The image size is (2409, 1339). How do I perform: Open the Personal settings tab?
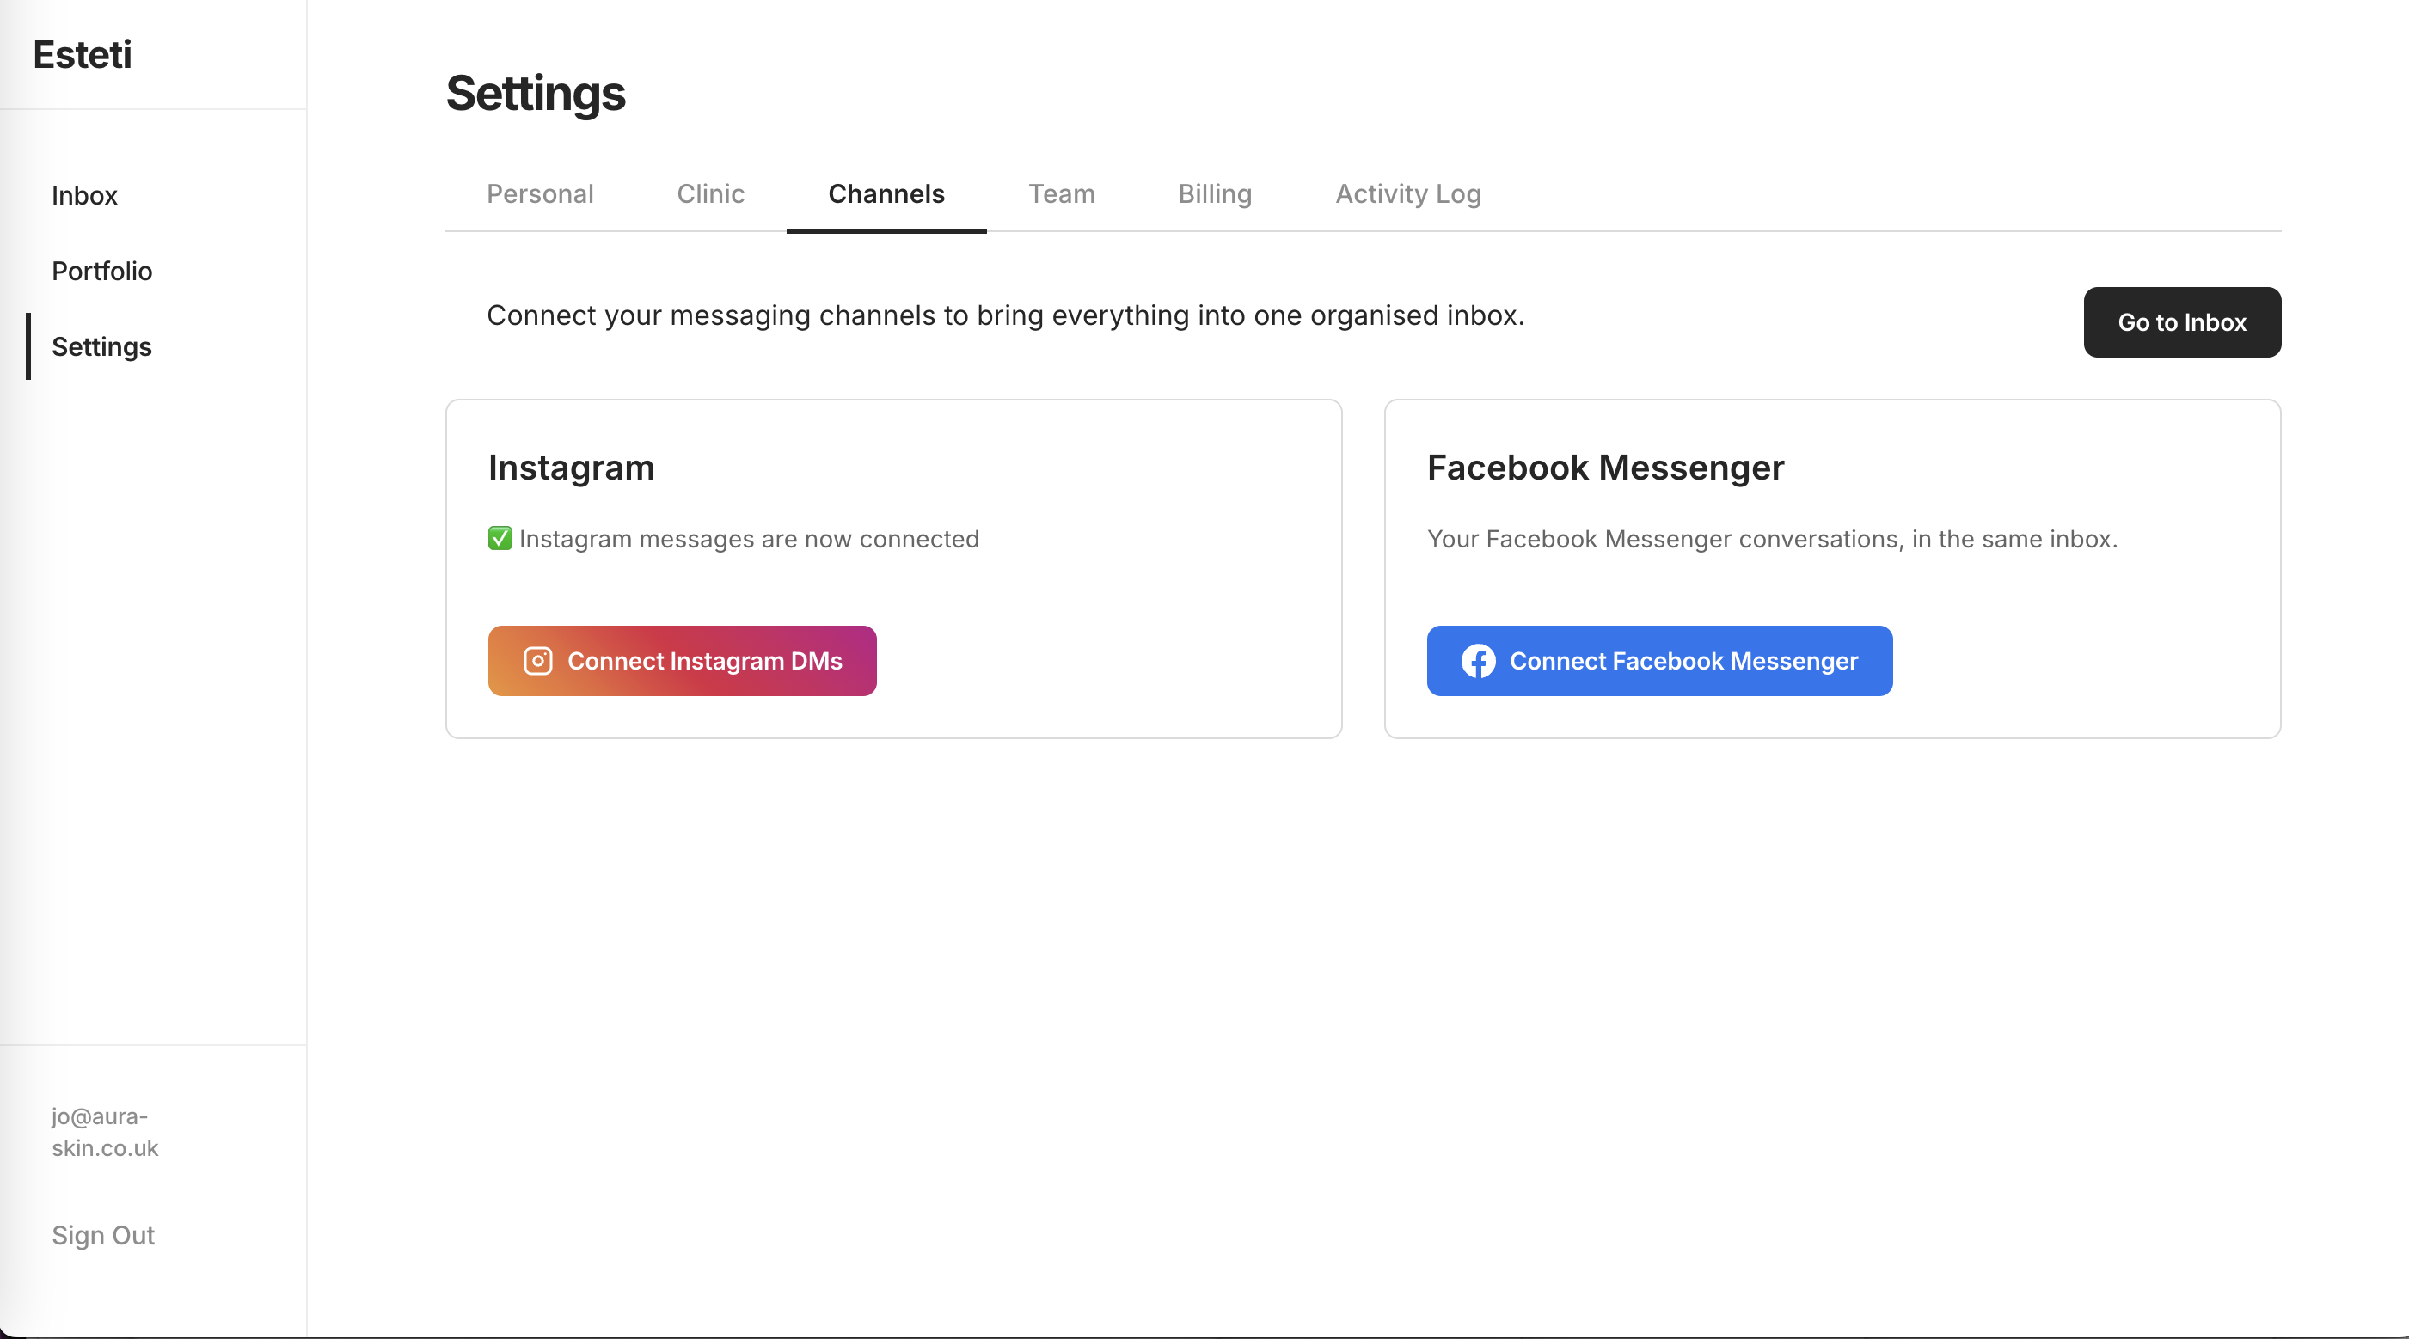click(540, 193)
